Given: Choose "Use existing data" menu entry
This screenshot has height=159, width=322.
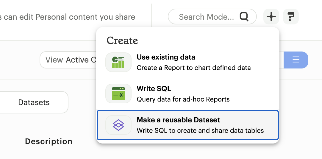Looking at the screenshot, I should (x=166, y=57).
